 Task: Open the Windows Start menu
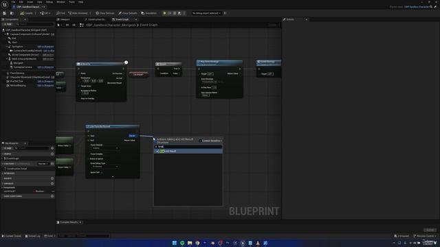174,243
